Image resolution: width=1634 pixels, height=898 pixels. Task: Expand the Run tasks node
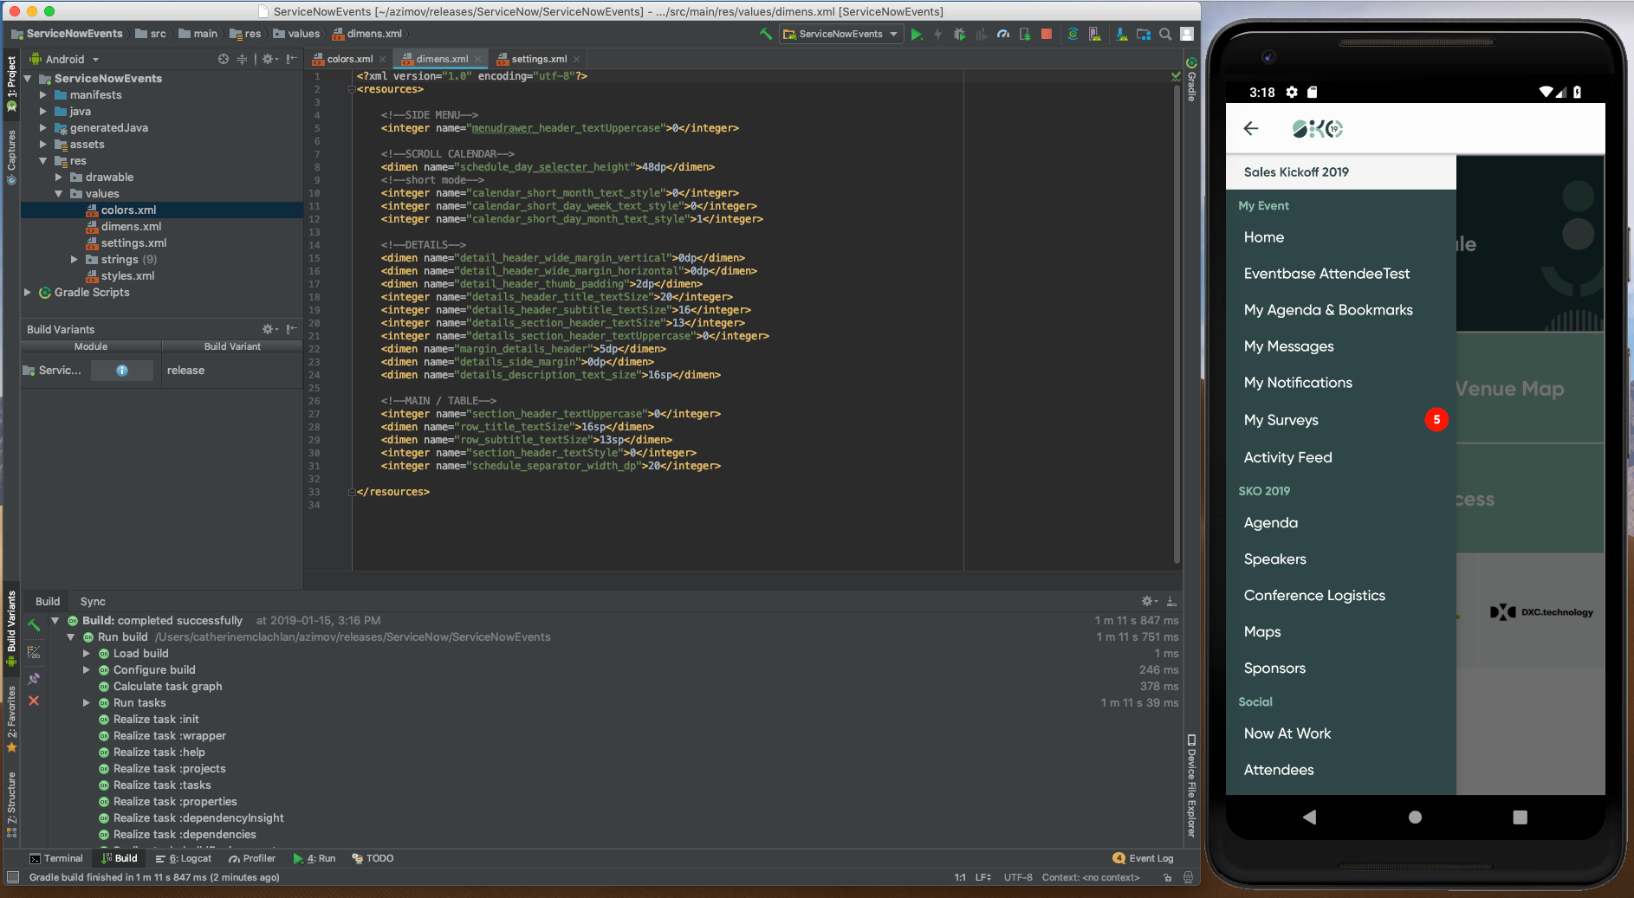coord(87,703)
